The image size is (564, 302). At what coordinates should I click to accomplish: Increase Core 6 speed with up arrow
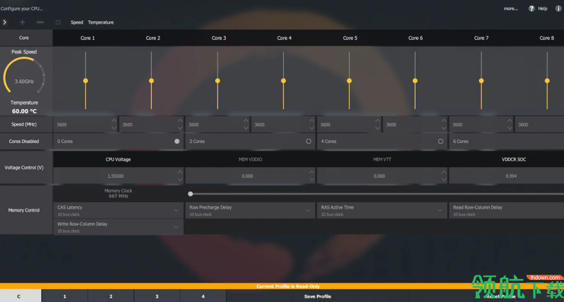443,121
